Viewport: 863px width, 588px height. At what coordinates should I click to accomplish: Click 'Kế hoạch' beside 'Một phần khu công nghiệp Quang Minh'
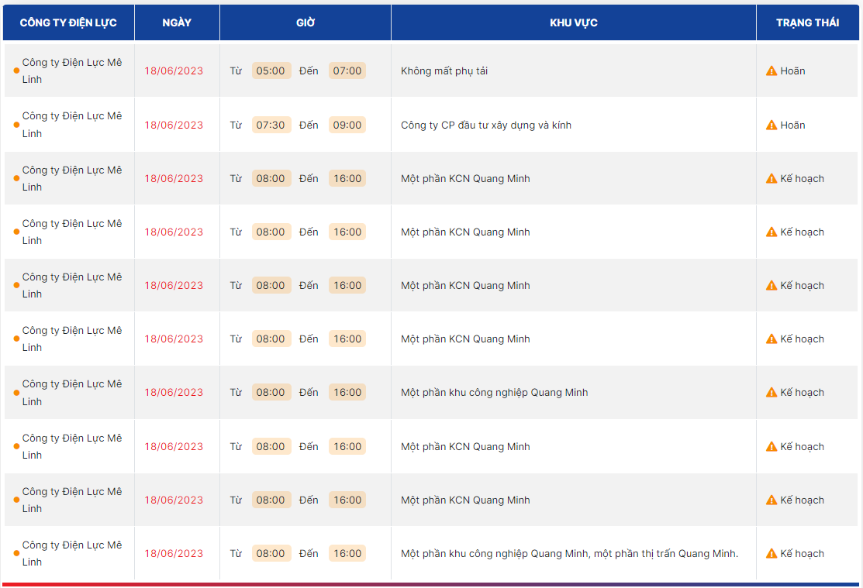tap(802, 393)
